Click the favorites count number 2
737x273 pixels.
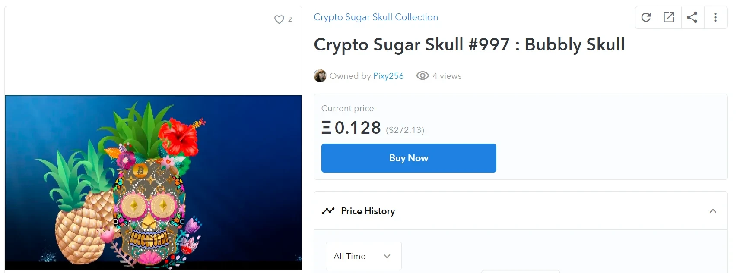pos(290,19)
